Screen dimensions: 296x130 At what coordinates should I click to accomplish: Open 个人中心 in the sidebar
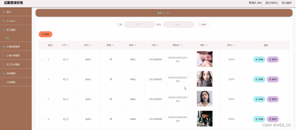pos(16,21)
